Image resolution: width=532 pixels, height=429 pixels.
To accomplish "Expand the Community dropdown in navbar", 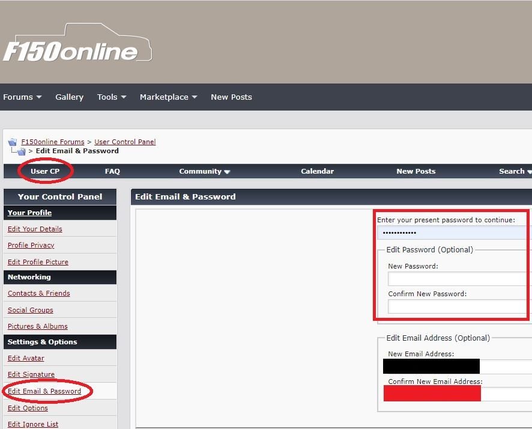I will [205, 171].
